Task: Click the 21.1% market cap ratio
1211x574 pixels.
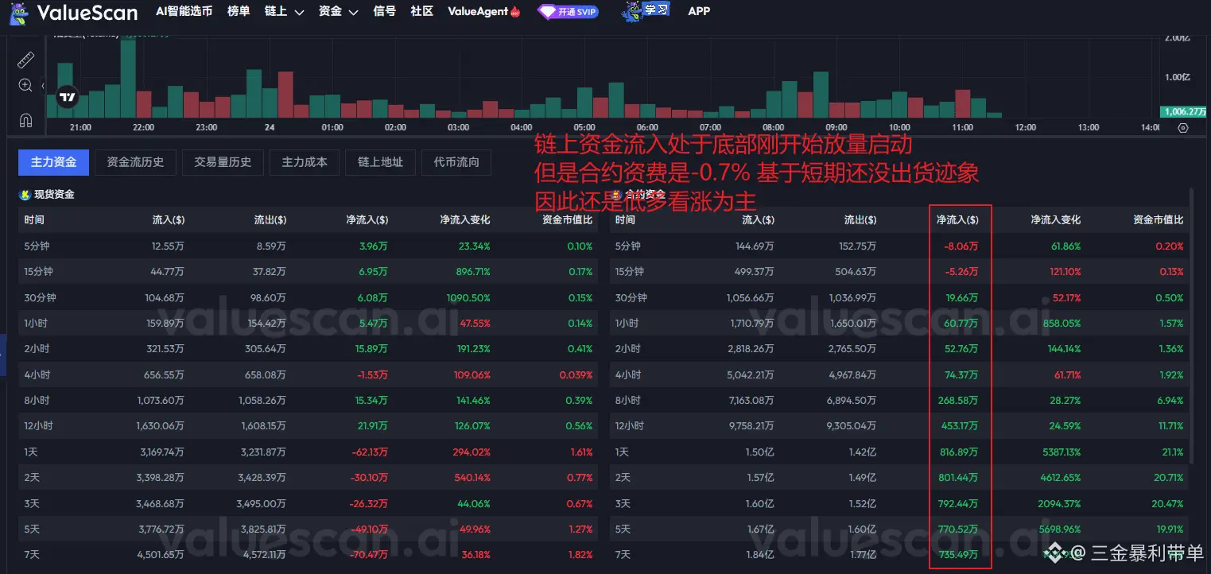Action: pyautogui.click(x=1172, y=452)
